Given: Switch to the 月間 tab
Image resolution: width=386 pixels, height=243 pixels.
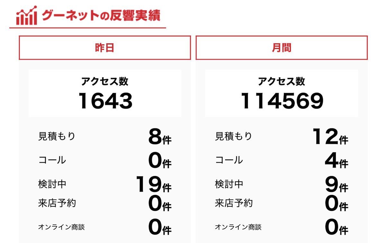Looking at the screenshot, I should pyautogui.click(x=281, y=48).
